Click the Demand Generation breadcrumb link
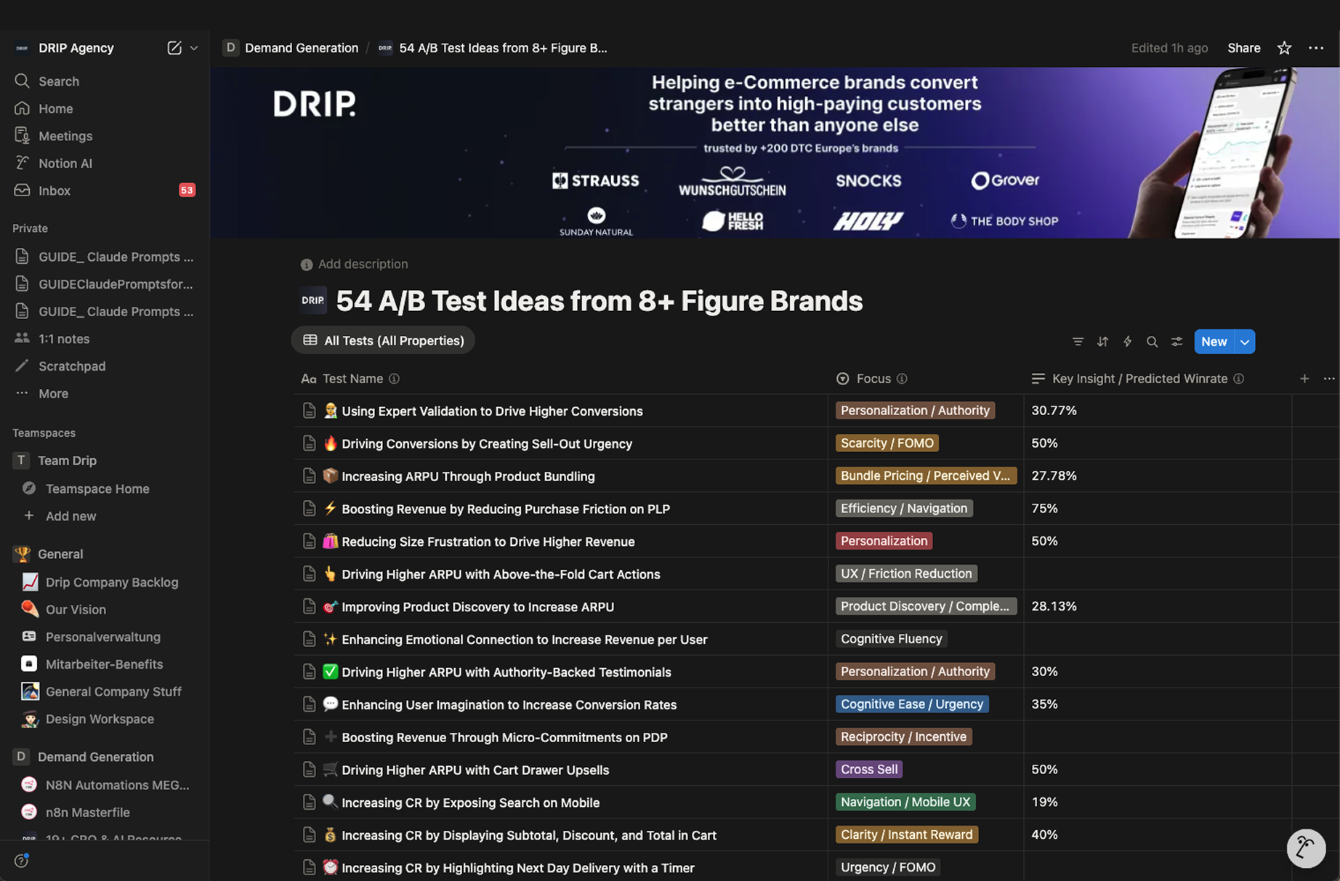Viewport: 1340px width, 881px height. coord(301,48)
